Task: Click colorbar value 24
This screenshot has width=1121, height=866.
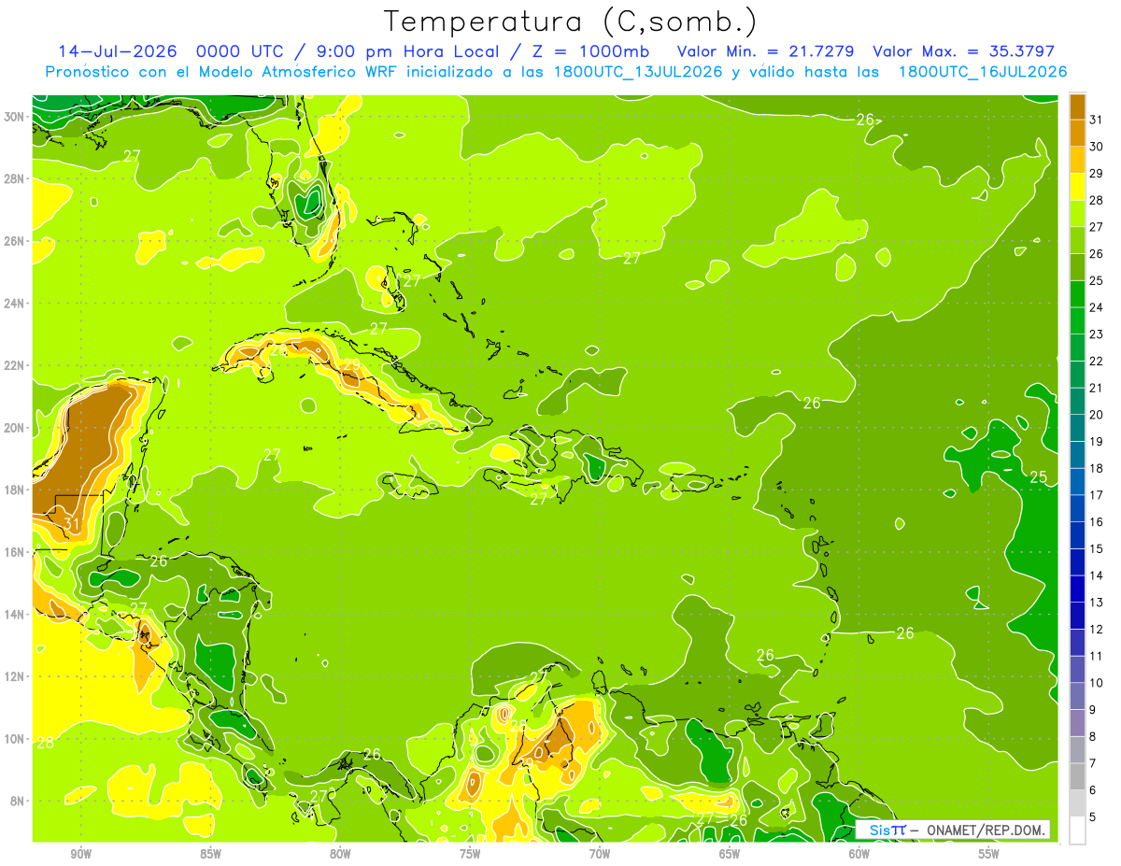Action: 1096,306
